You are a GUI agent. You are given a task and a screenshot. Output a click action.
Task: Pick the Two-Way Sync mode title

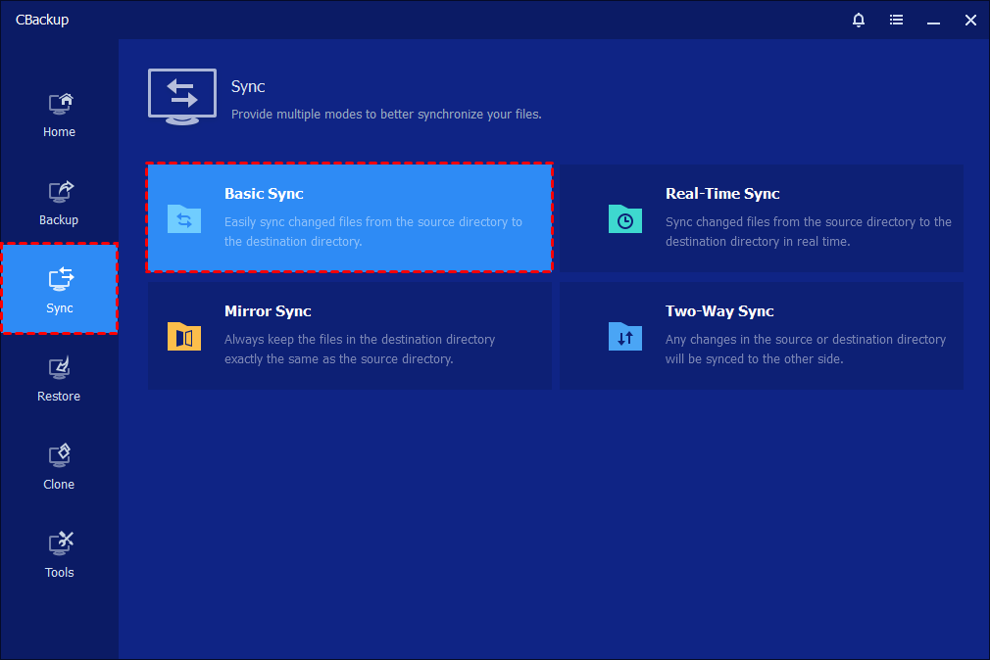[x=719, y=311]
